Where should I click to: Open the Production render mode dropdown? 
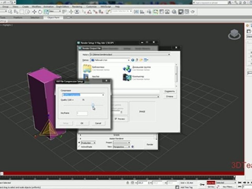point(88,143)
